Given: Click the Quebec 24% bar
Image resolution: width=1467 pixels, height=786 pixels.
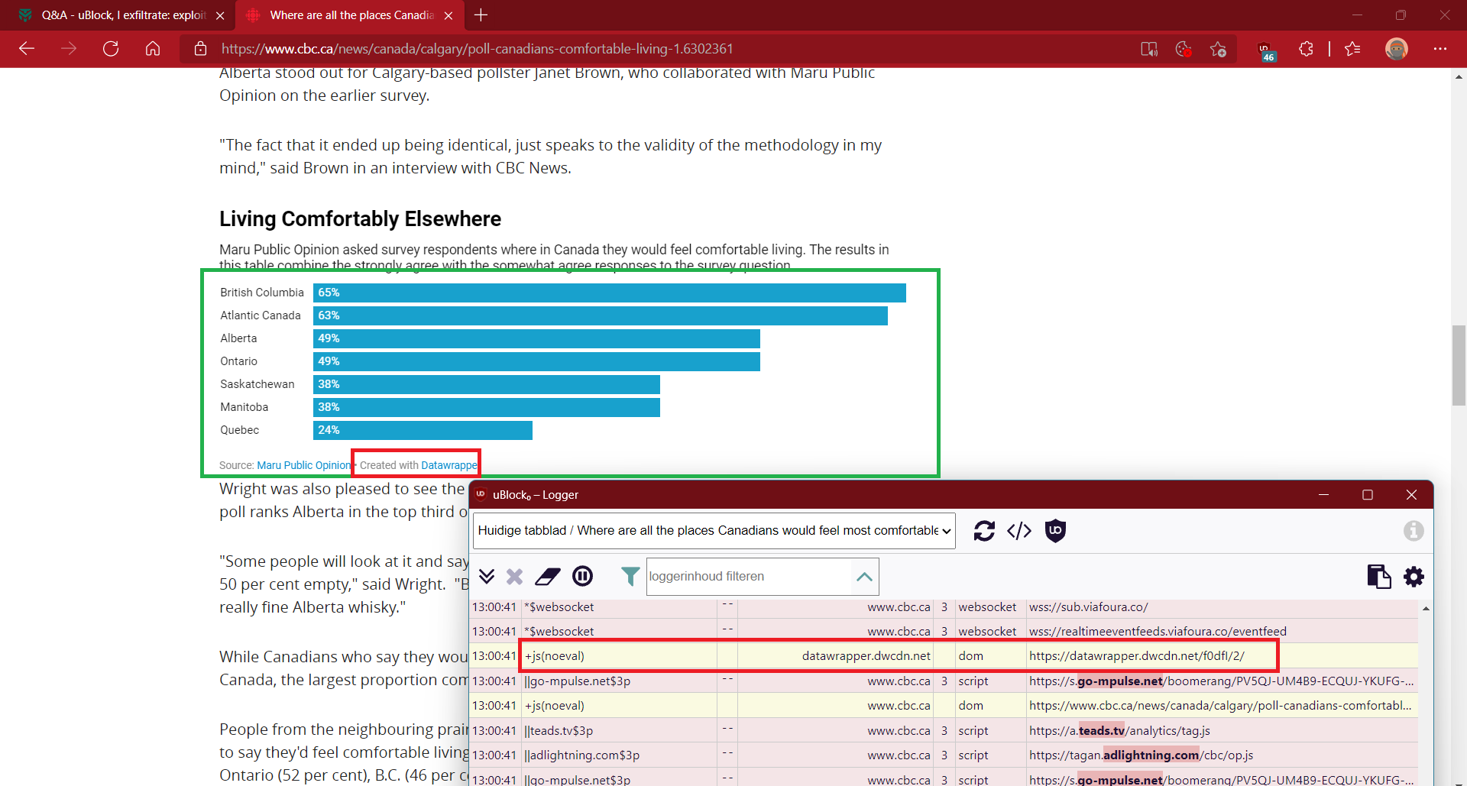Looking at the screenshot, I should [x=423, y=430].
